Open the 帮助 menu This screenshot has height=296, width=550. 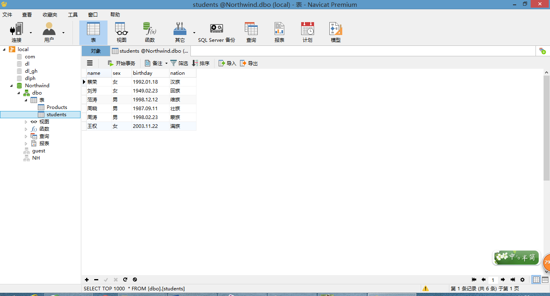pyautogui.click(x=115, y=14)
